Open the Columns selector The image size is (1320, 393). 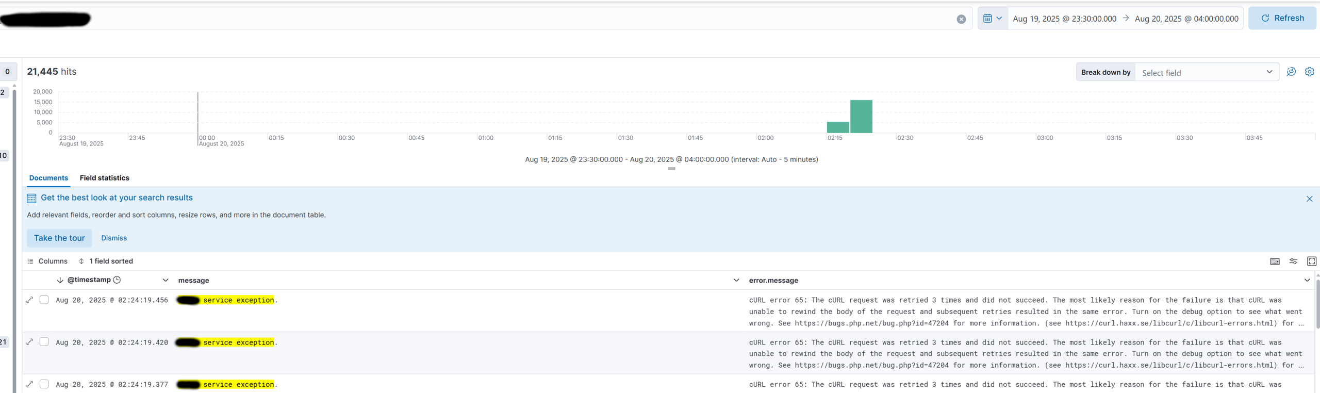pyautogui.click(x=47, y=261)
